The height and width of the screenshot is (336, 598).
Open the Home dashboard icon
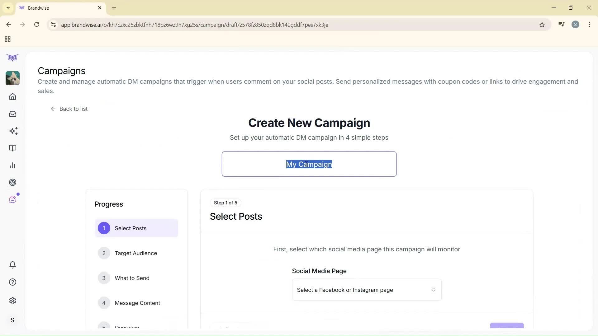pos(12,97)
